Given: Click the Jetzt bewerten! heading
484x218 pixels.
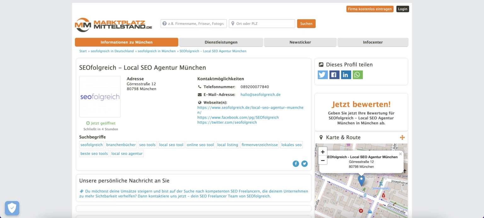Looking at the screenshot, I should pyautogui.click(x=361, y=104).
